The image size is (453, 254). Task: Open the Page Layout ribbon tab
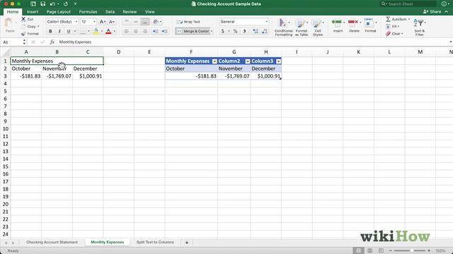click(x=58, y=12)
